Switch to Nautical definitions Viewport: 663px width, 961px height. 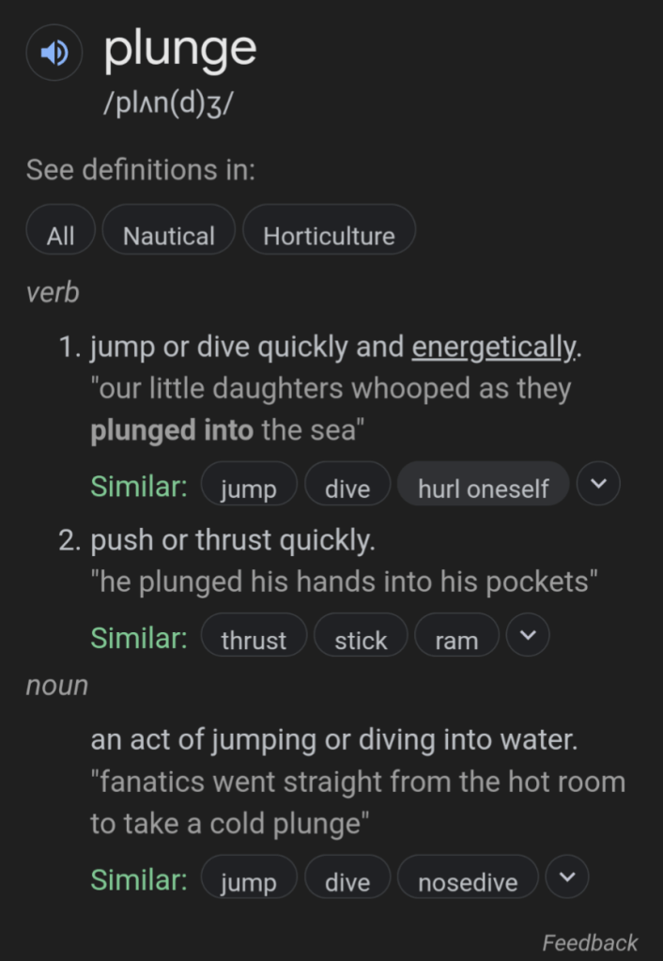(169, 236)
